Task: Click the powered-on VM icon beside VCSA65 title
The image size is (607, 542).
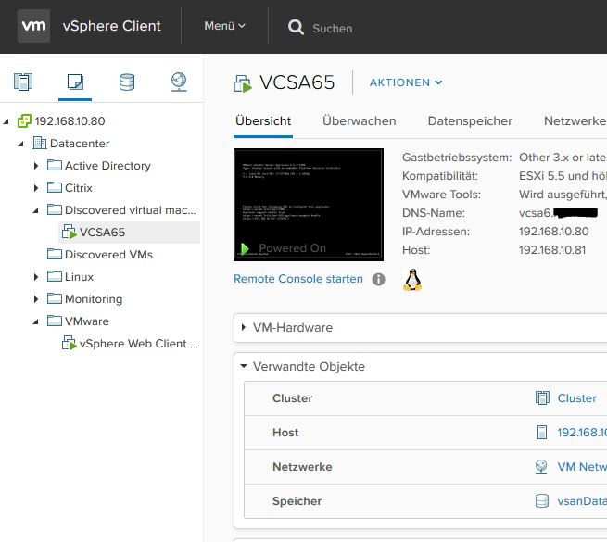Action: (243, 83)
